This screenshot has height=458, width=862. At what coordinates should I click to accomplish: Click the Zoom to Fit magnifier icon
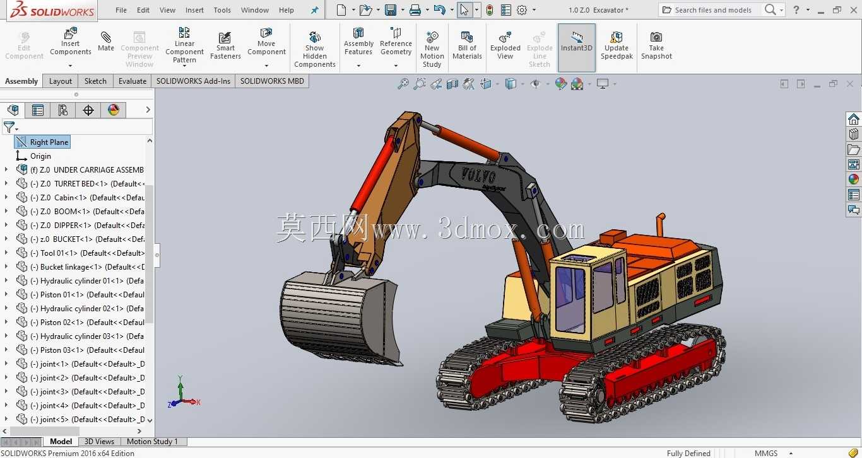click(x=403, y=84)
